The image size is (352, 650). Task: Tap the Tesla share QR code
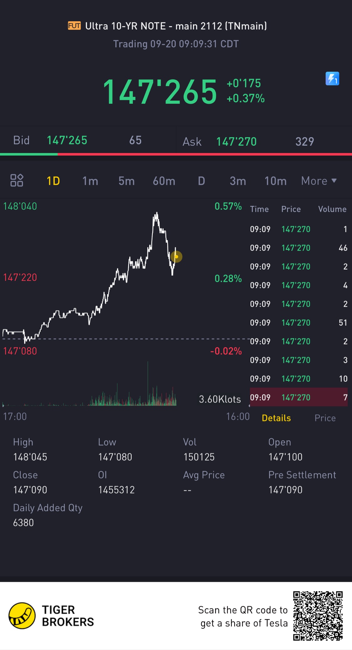click(x=318, y=616)
